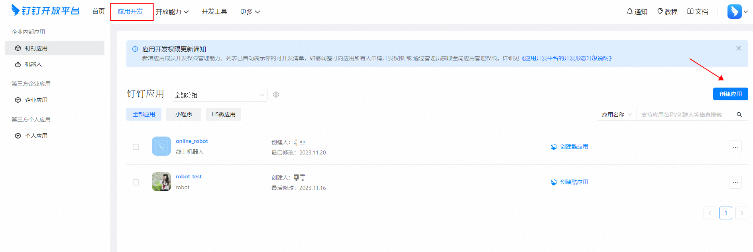Viewport: 753px width, 252px height.
Task: Click the 文档 label in header
Action: click(x=702, y=12)
